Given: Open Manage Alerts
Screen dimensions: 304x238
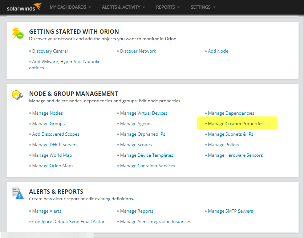Looking at the screenshot, I should tap(47, 211).
